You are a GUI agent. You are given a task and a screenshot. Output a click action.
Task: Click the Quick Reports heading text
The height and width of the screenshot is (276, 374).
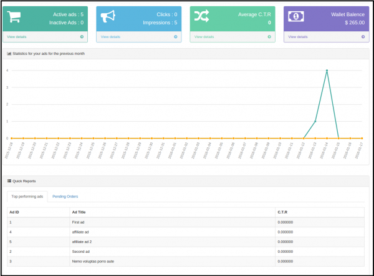24,181
